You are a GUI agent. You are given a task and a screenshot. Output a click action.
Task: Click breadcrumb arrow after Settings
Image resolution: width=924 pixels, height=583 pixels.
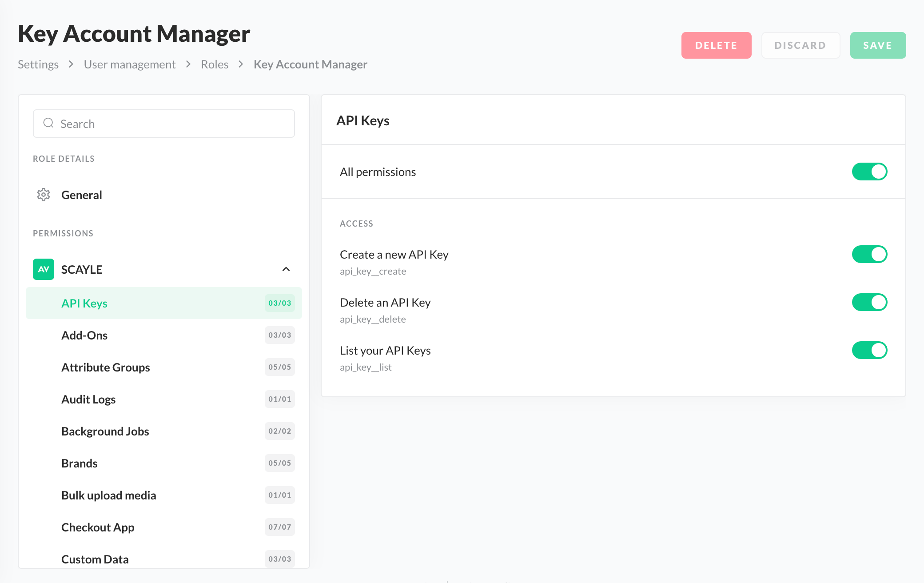(71, 64)
